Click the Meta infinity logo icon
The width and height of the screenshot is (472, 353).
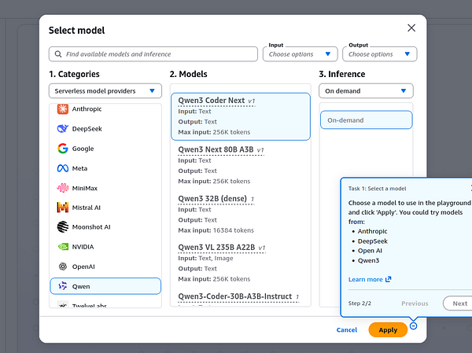click(x=63, y=168)
